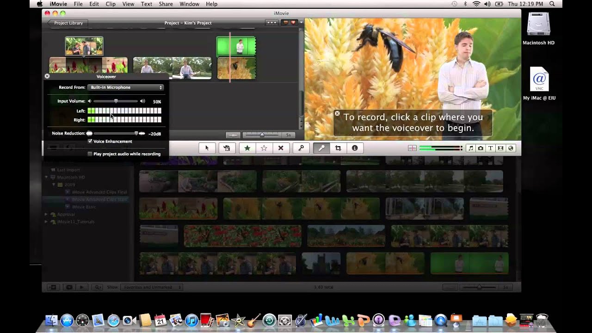Open Safari compass icon in dock
Image resolution: width=592 pixels, height=333 pixels.
113,320
